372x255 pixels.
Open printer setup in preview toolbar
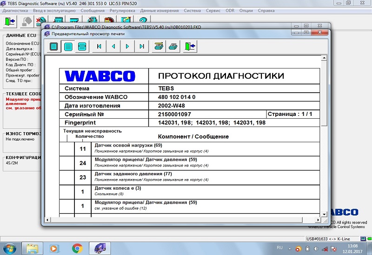159,46
